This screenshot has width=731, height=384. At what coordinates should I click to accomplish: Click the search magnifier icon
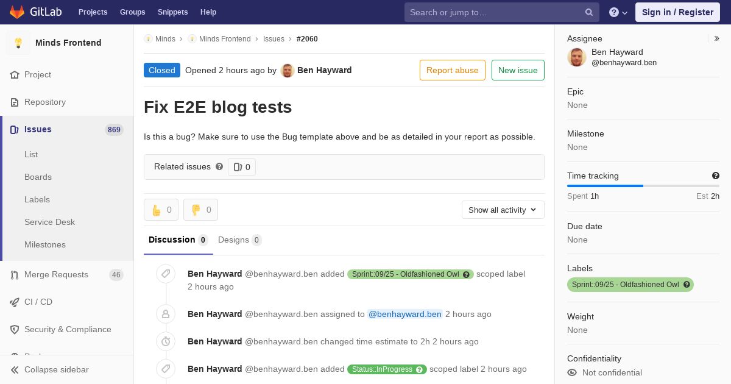(589, 12)
